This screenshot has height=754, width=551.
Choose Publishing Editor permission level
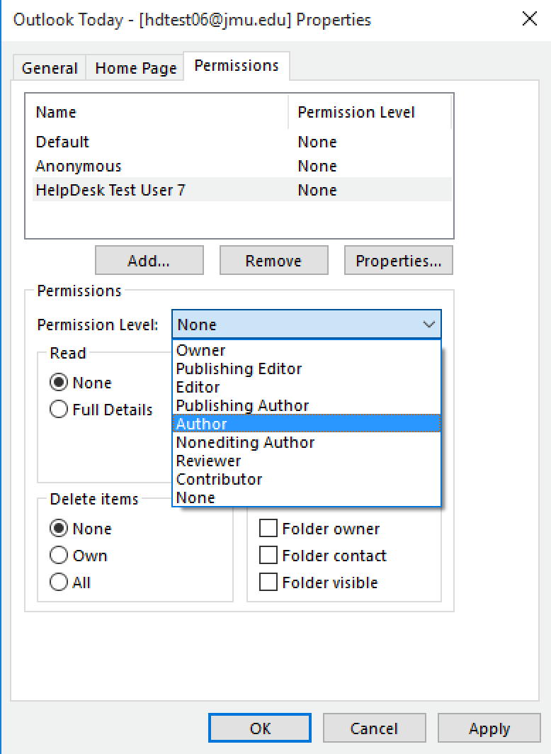(239, 368)
